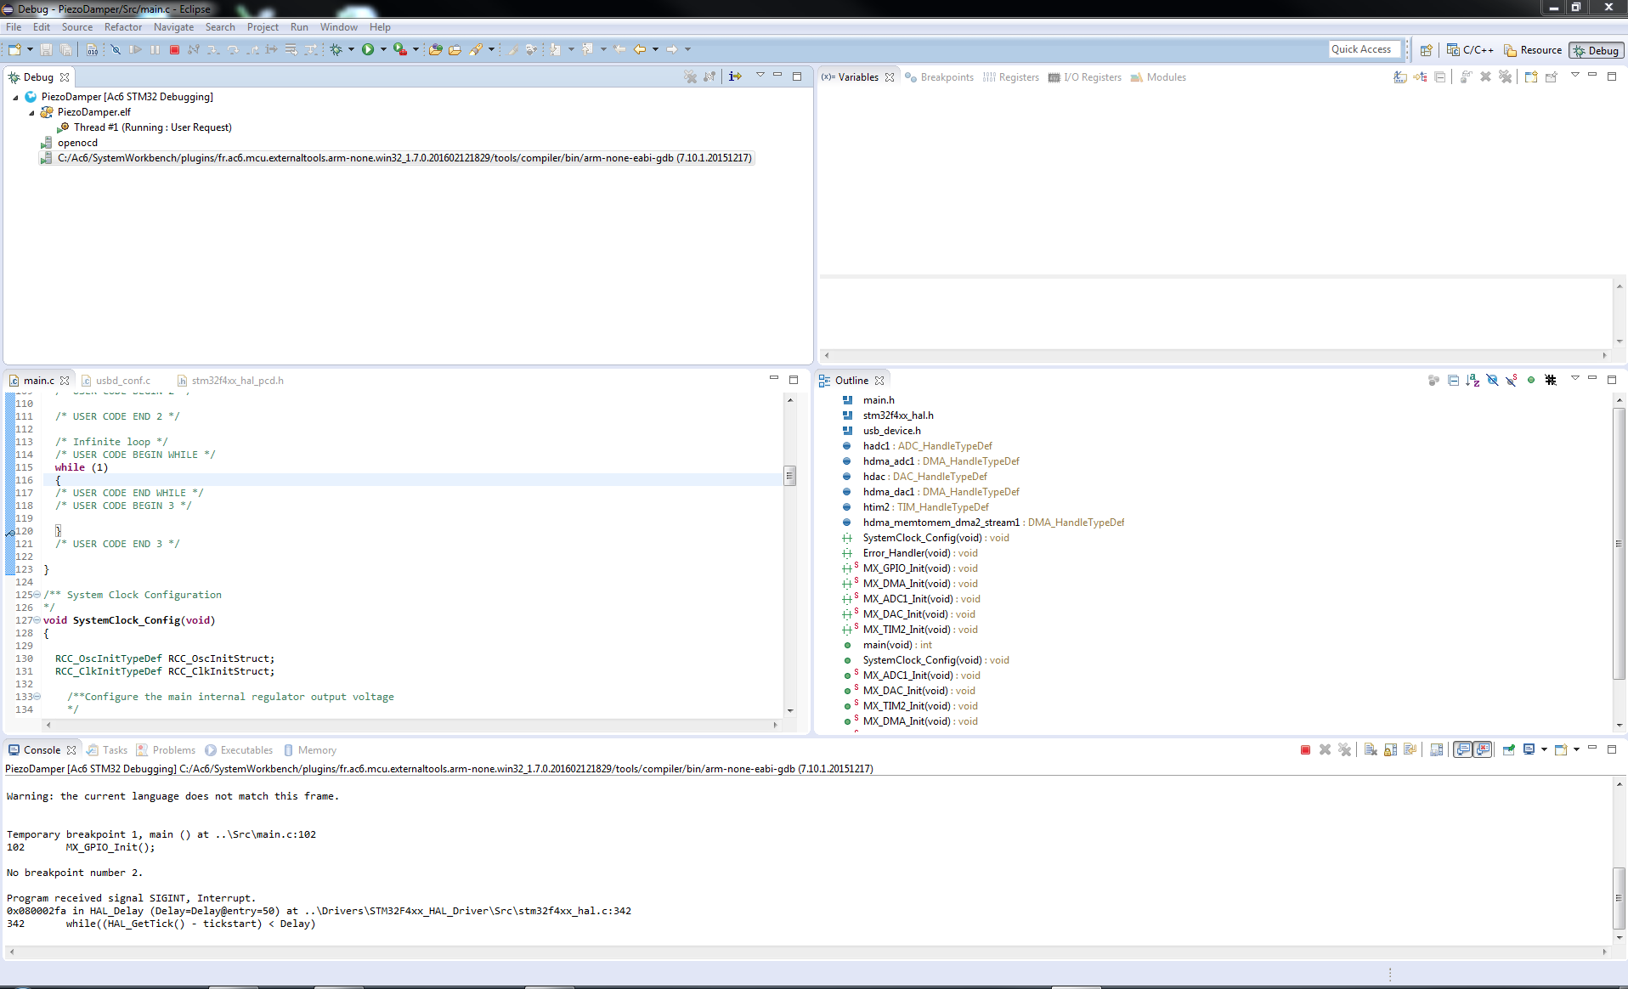Clear the console output

pyautogui.click(x=1371, y=750)
